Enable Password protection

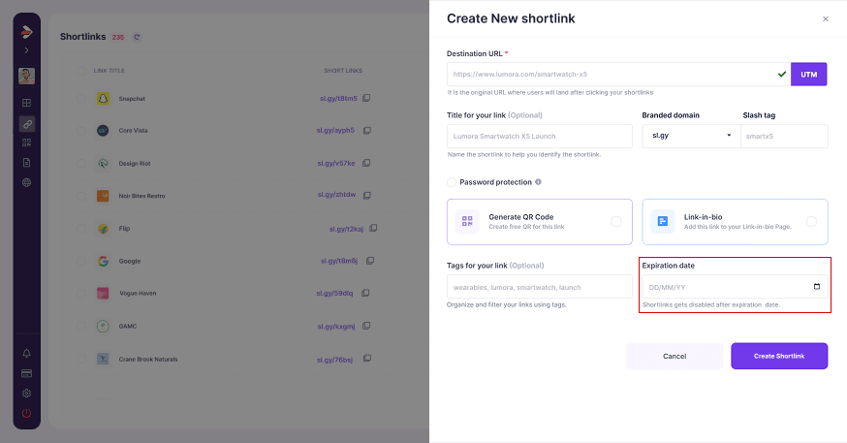(452, 182)
